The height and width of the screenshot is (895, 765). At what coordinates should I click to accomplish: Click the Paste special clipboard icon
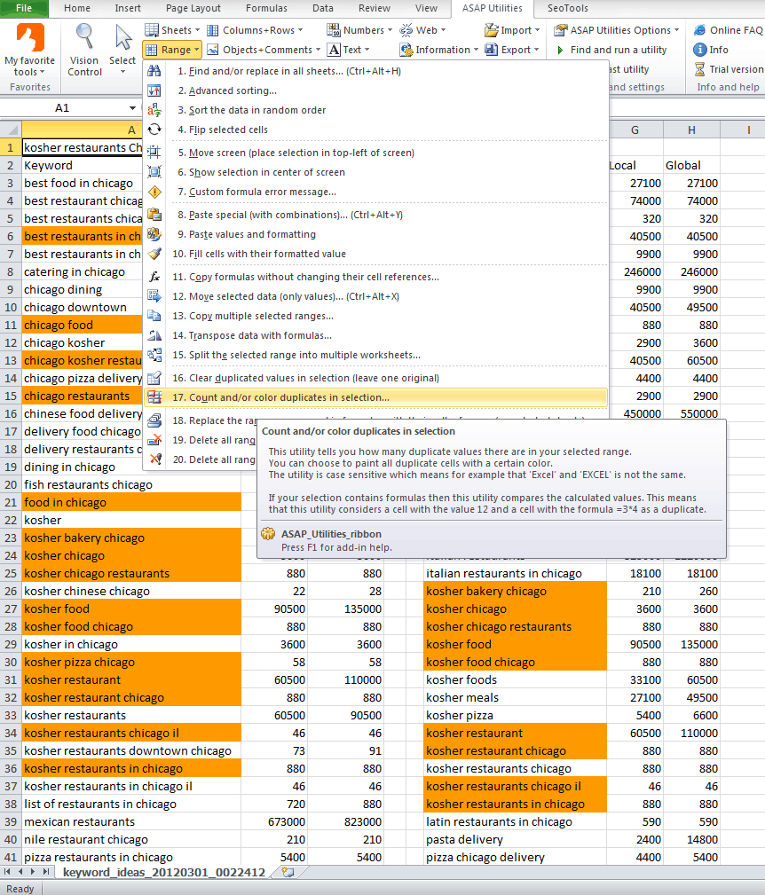[x=154, y=215]
